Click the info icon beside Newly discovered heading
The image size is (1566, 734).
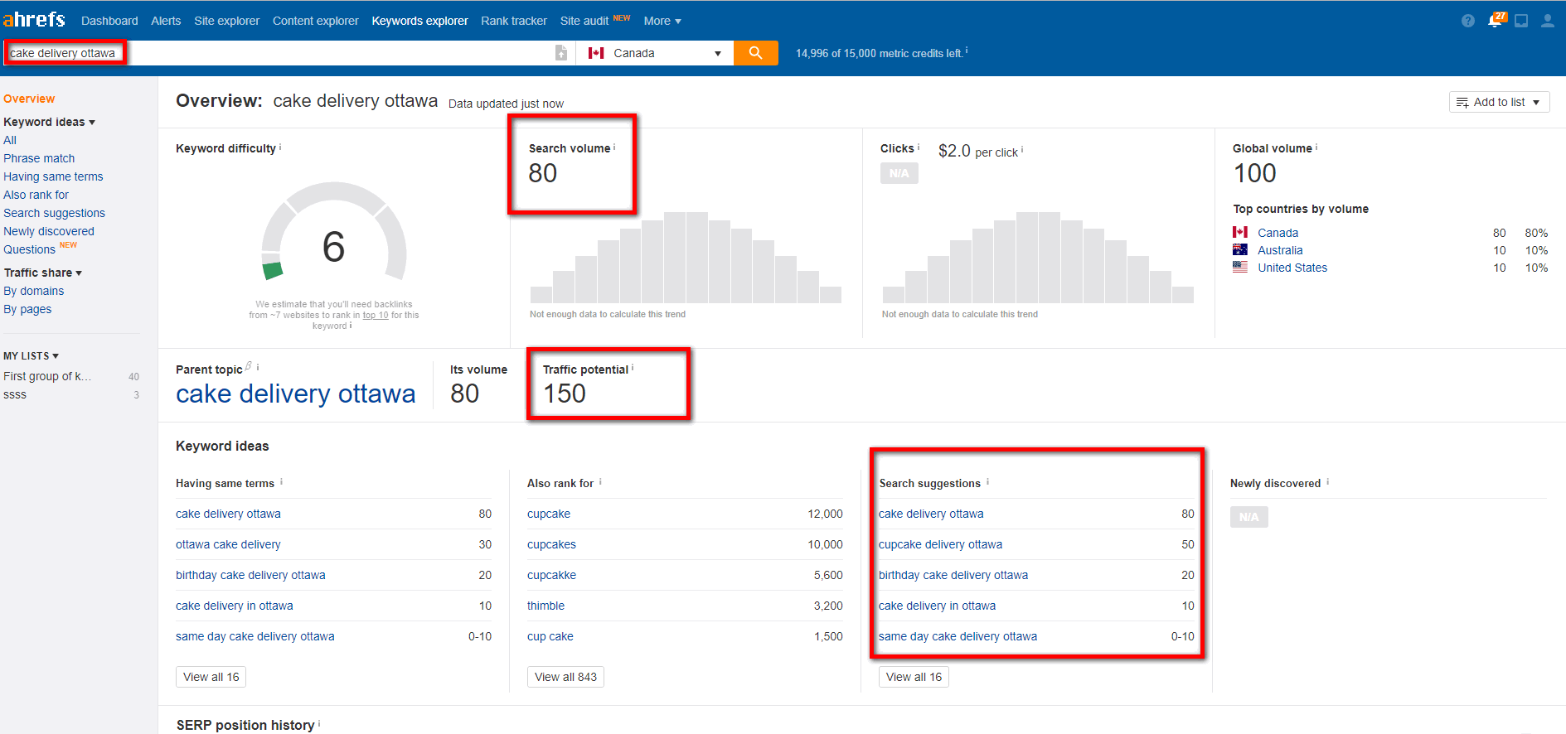[1327, 481]
